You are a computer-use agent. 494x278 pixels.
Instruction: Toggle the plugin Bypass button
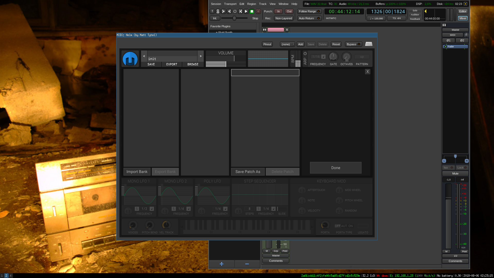click(353, 44)
